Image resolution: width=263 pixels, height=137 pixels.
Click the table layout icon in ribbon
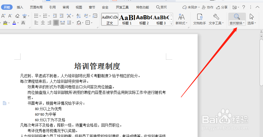pos(95,16)
